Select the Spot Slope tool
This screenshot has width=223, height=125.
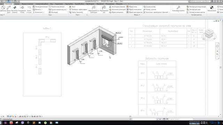pyautogui.click(x=29, y=9)
